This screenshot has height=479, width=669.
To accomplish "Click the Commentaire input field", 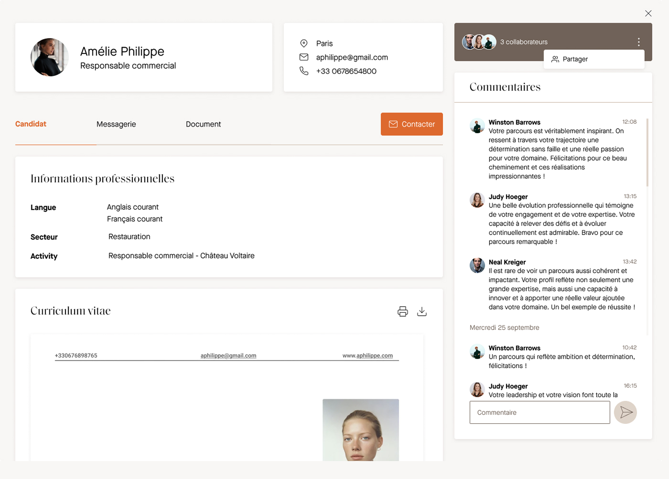I will 539,412.
